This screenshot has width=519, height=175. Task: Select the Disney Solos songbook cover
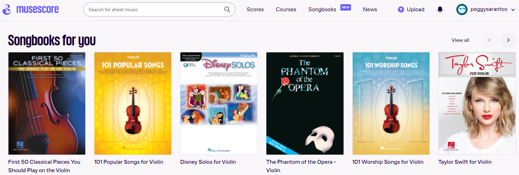pyautogui.click(x=219, y=104)
